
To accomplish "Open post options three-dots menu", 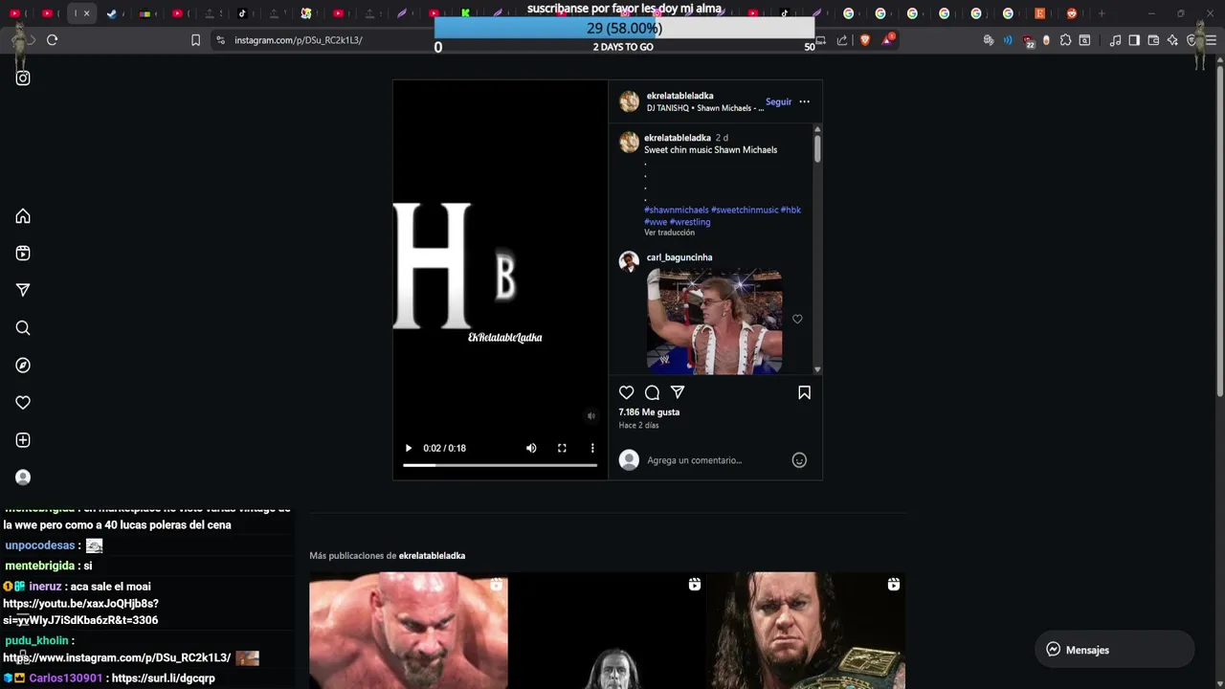I will tap(804, 101).
